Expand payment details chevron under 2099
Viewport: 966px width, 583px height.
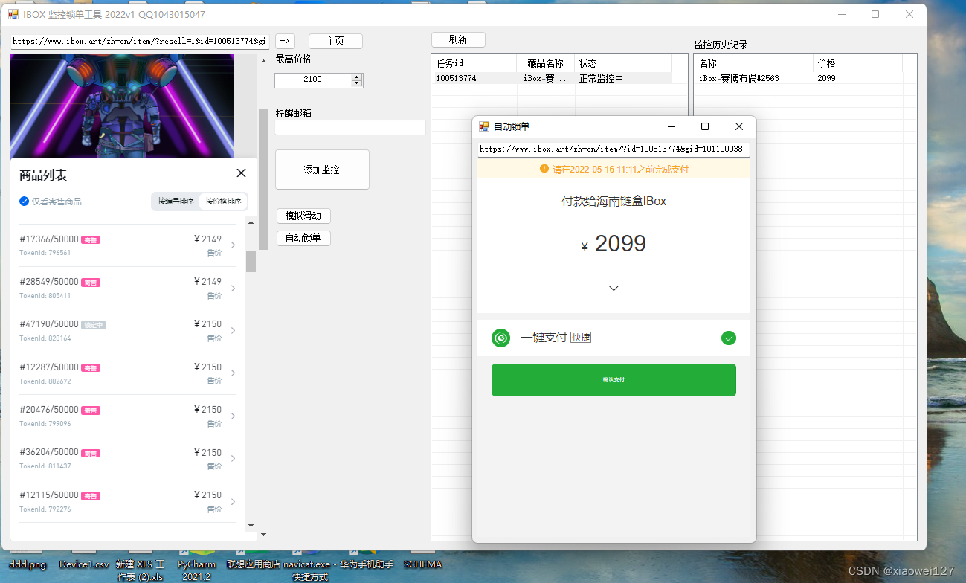[x=614, y=288]
